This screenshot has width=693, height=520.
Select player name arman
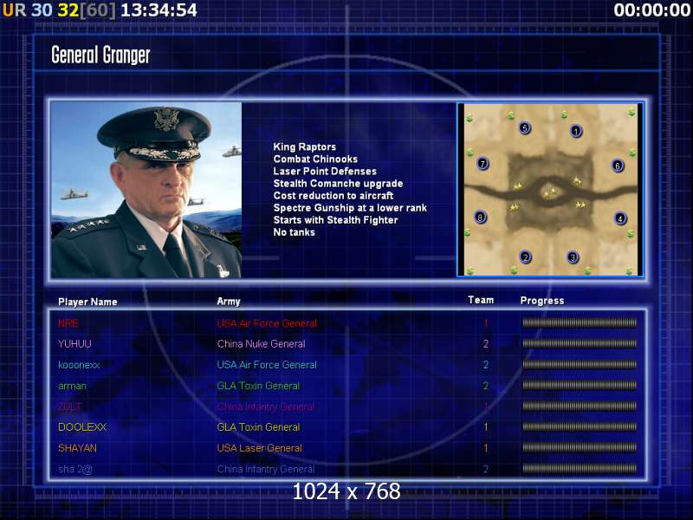pos(72,386)
